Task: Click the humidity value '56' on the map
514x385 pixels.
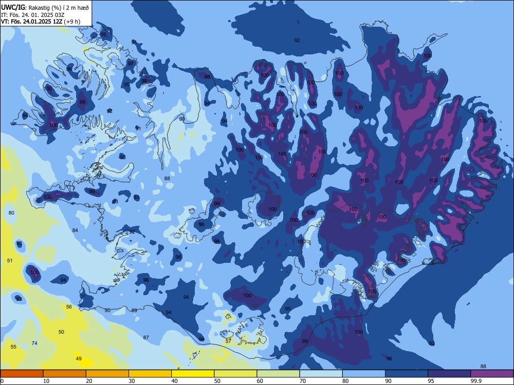Action: coord(69,307)
